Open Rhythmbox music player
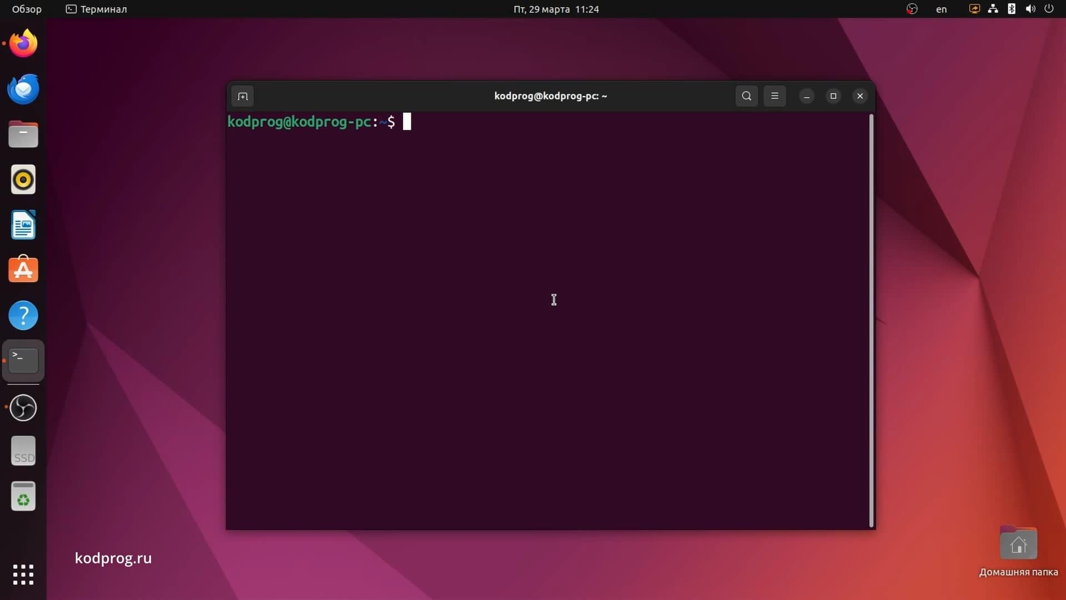This screenshot has height=600, width=1066. click(x=23, y=179)
